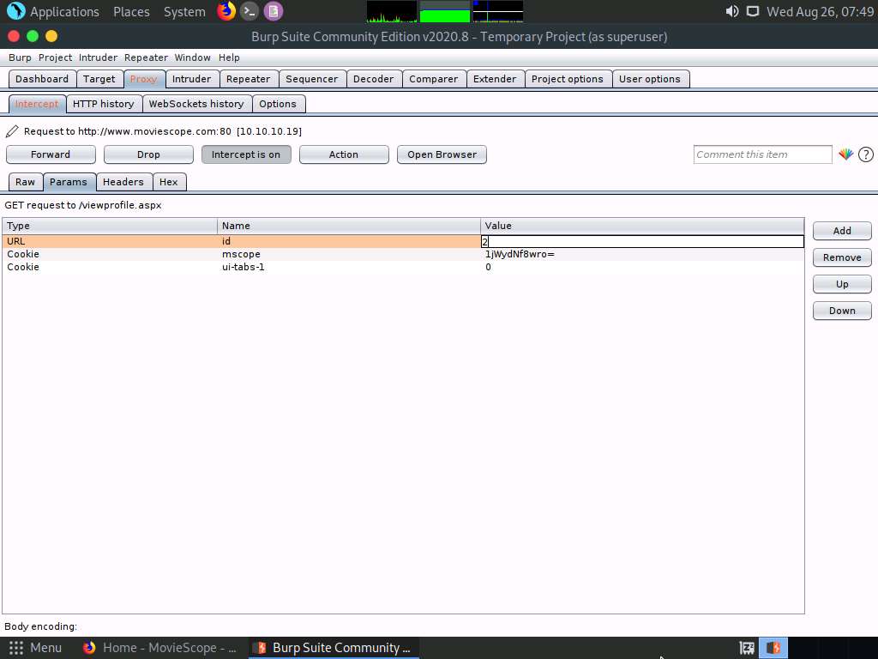
Task: Open the highlight color picker beside the comment field
Action: click(x=845, y=154)
